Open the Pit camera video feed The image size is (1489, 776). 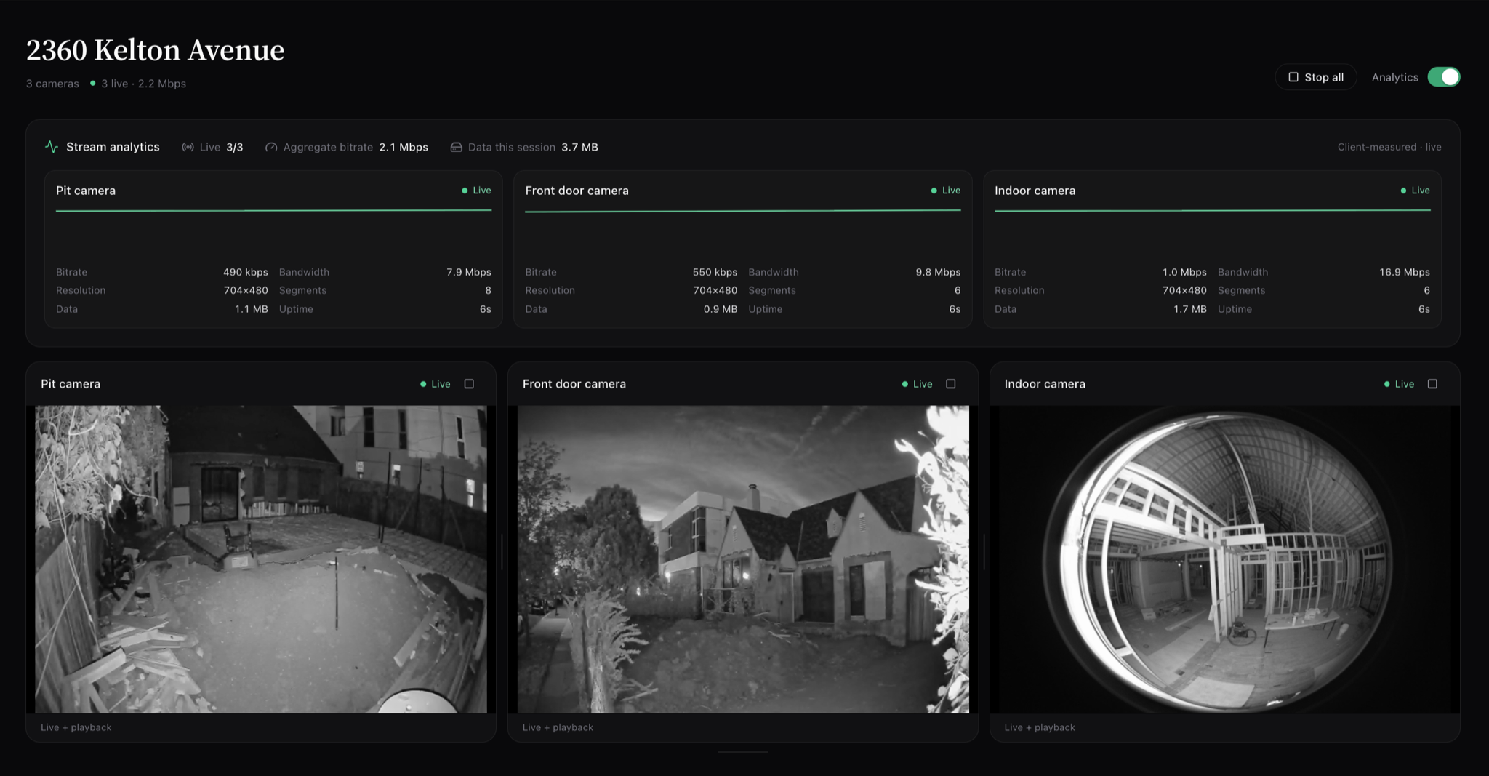click(x=261, y=559)
